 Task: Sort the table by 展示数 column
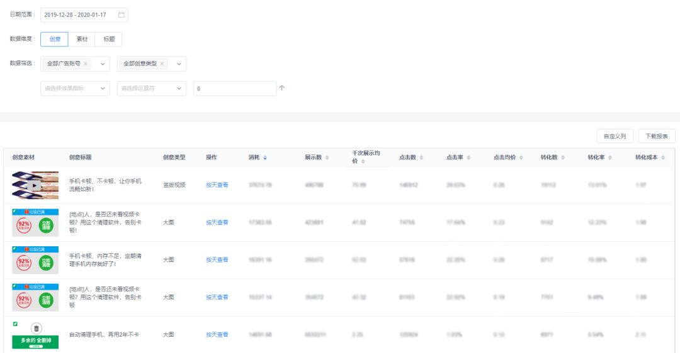coord(327,158)
